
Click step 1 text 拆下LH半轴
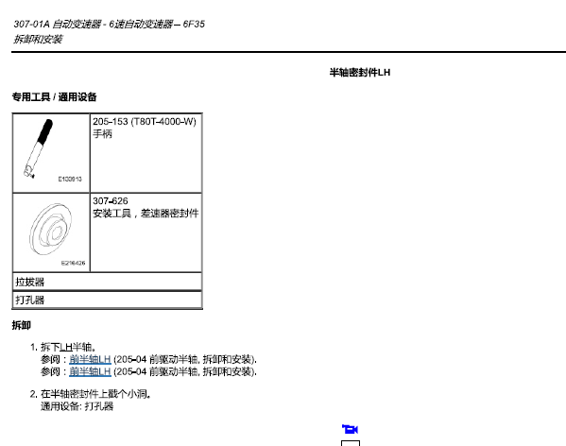(x=68, y=347)
